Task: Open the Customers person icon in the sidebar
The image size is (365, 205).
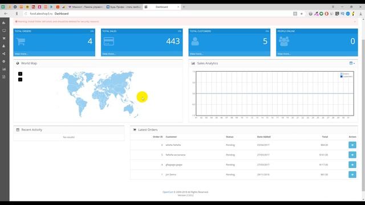Action: click(4, 46)
